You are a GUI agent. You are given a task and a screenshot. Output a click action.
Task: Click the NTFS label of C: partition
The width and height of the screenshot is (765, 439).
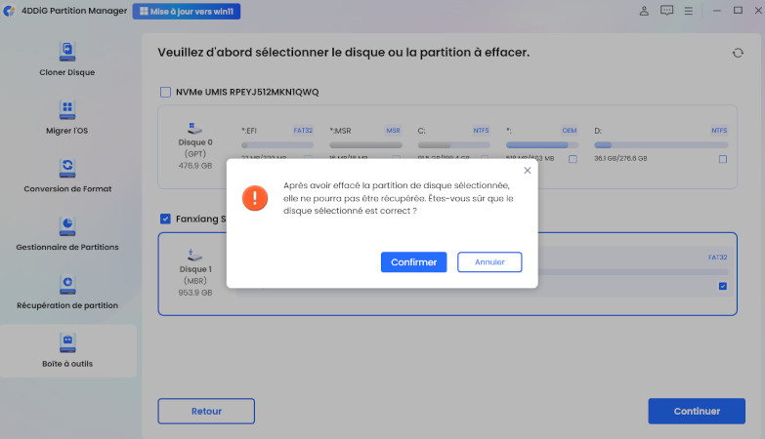(x=481, y=130)
